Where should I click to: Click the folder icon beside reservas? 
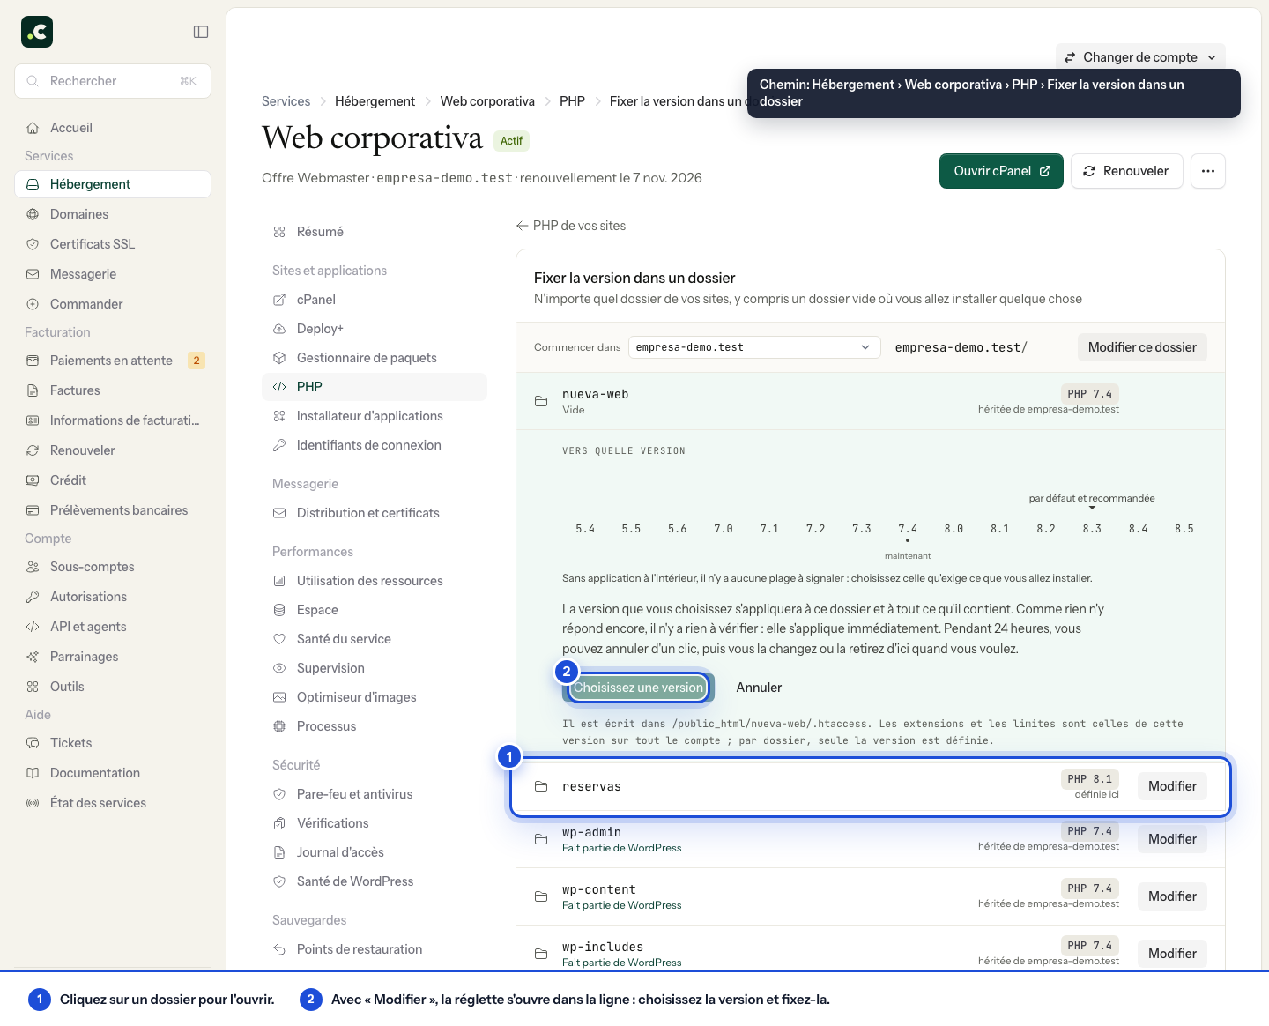click(541, 786)
